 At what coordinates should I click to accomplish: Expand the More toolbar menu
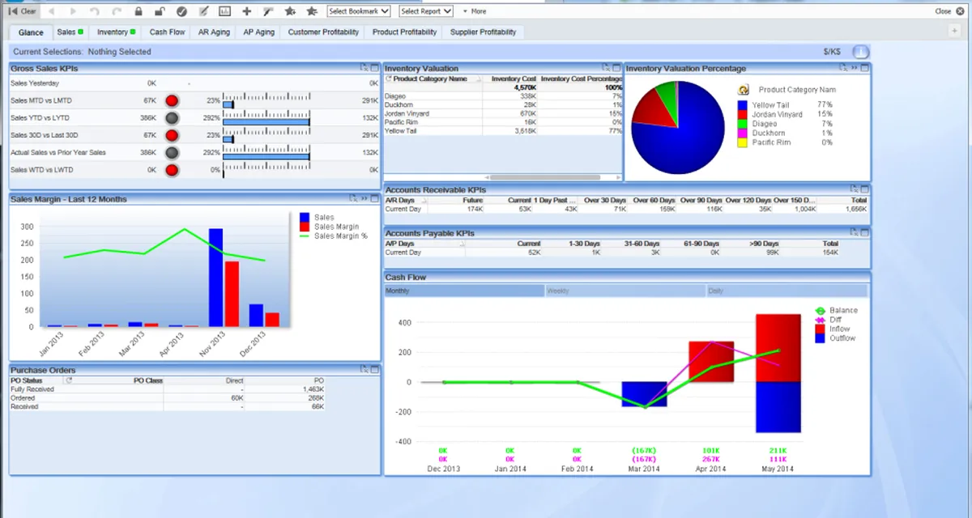point(475,11)
